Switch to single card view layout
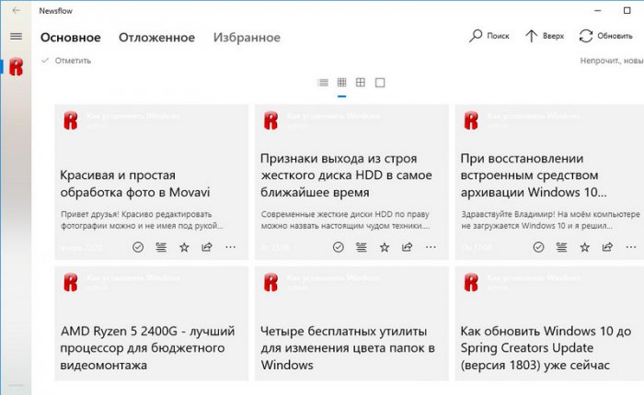 click(380, 83)
